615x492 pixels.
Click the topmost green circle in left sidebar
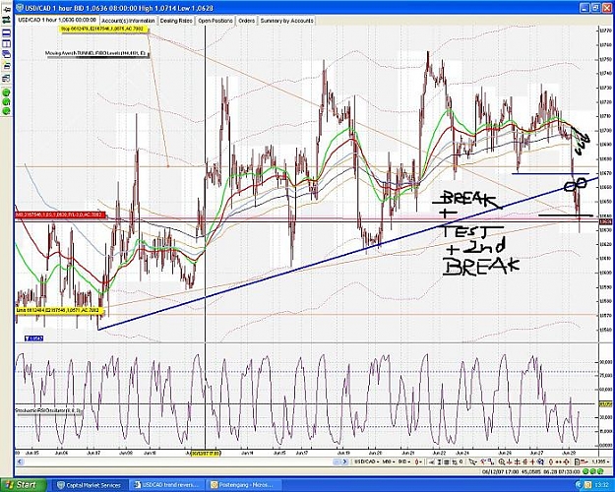[x=6, y=92]
